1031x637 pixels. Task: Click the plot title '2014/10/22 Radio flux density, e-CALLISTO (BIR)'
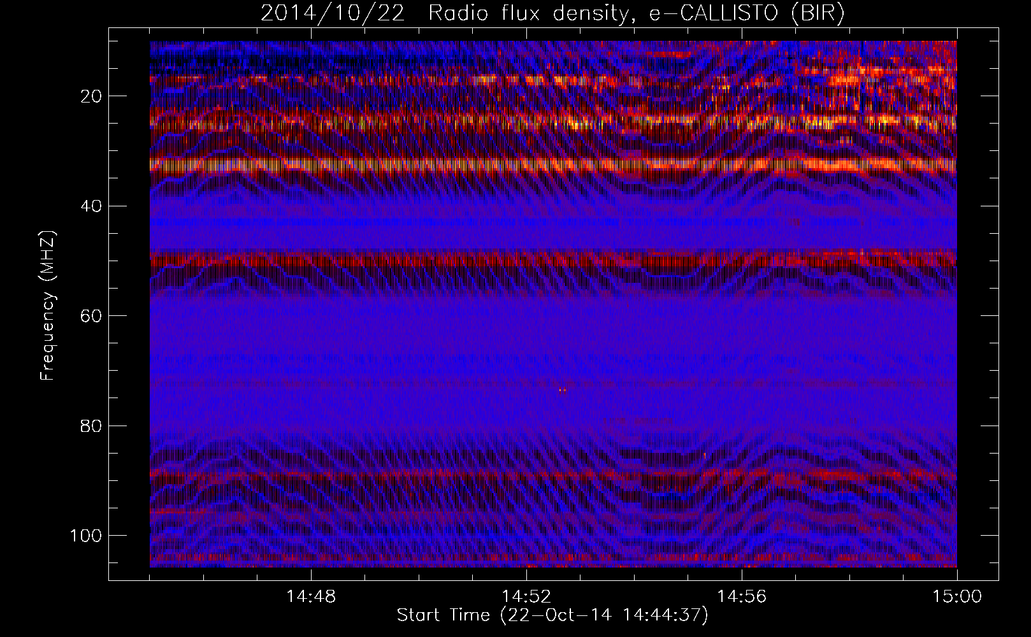[552, 14]
